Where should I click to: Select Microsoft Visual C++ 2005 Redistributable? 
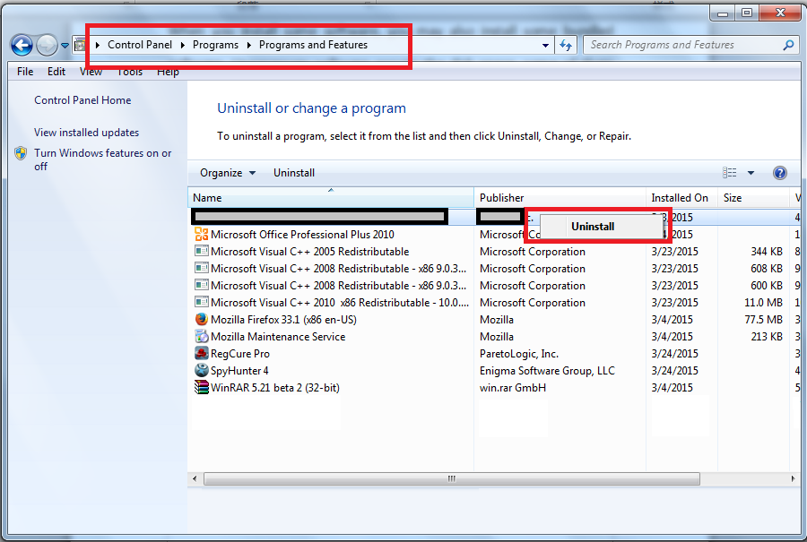click(310, 252)
